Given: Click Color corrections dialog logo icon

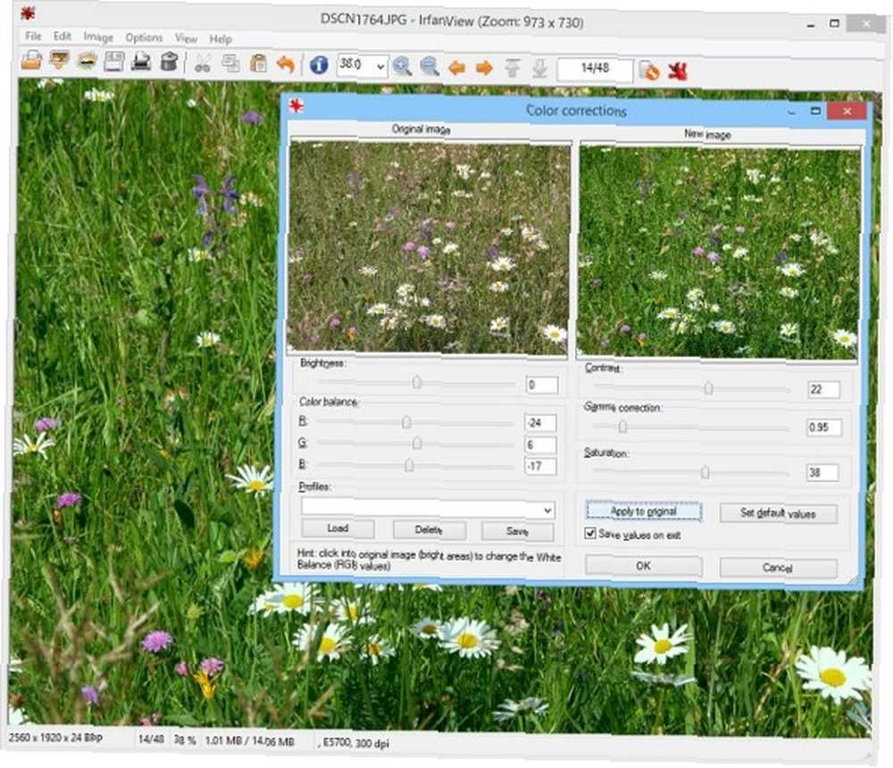Looking at the screenshot, I should (296, 105).
